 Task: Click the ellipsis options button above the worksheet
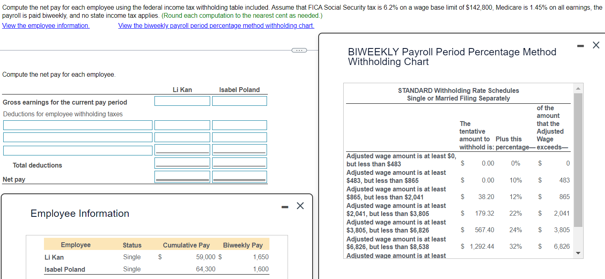(299, 50)
